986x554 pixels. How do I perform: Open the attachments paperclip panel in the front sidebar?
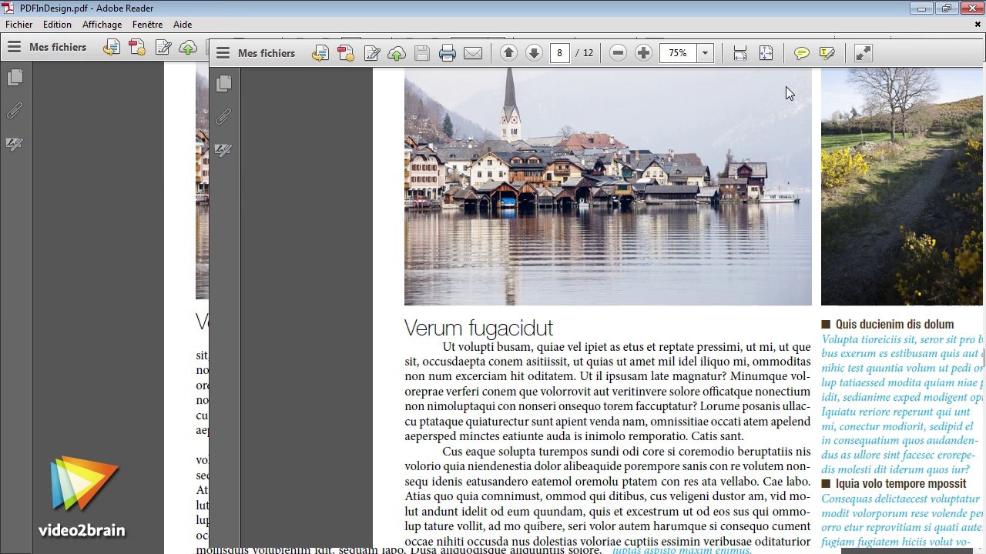tap(223, 117)
